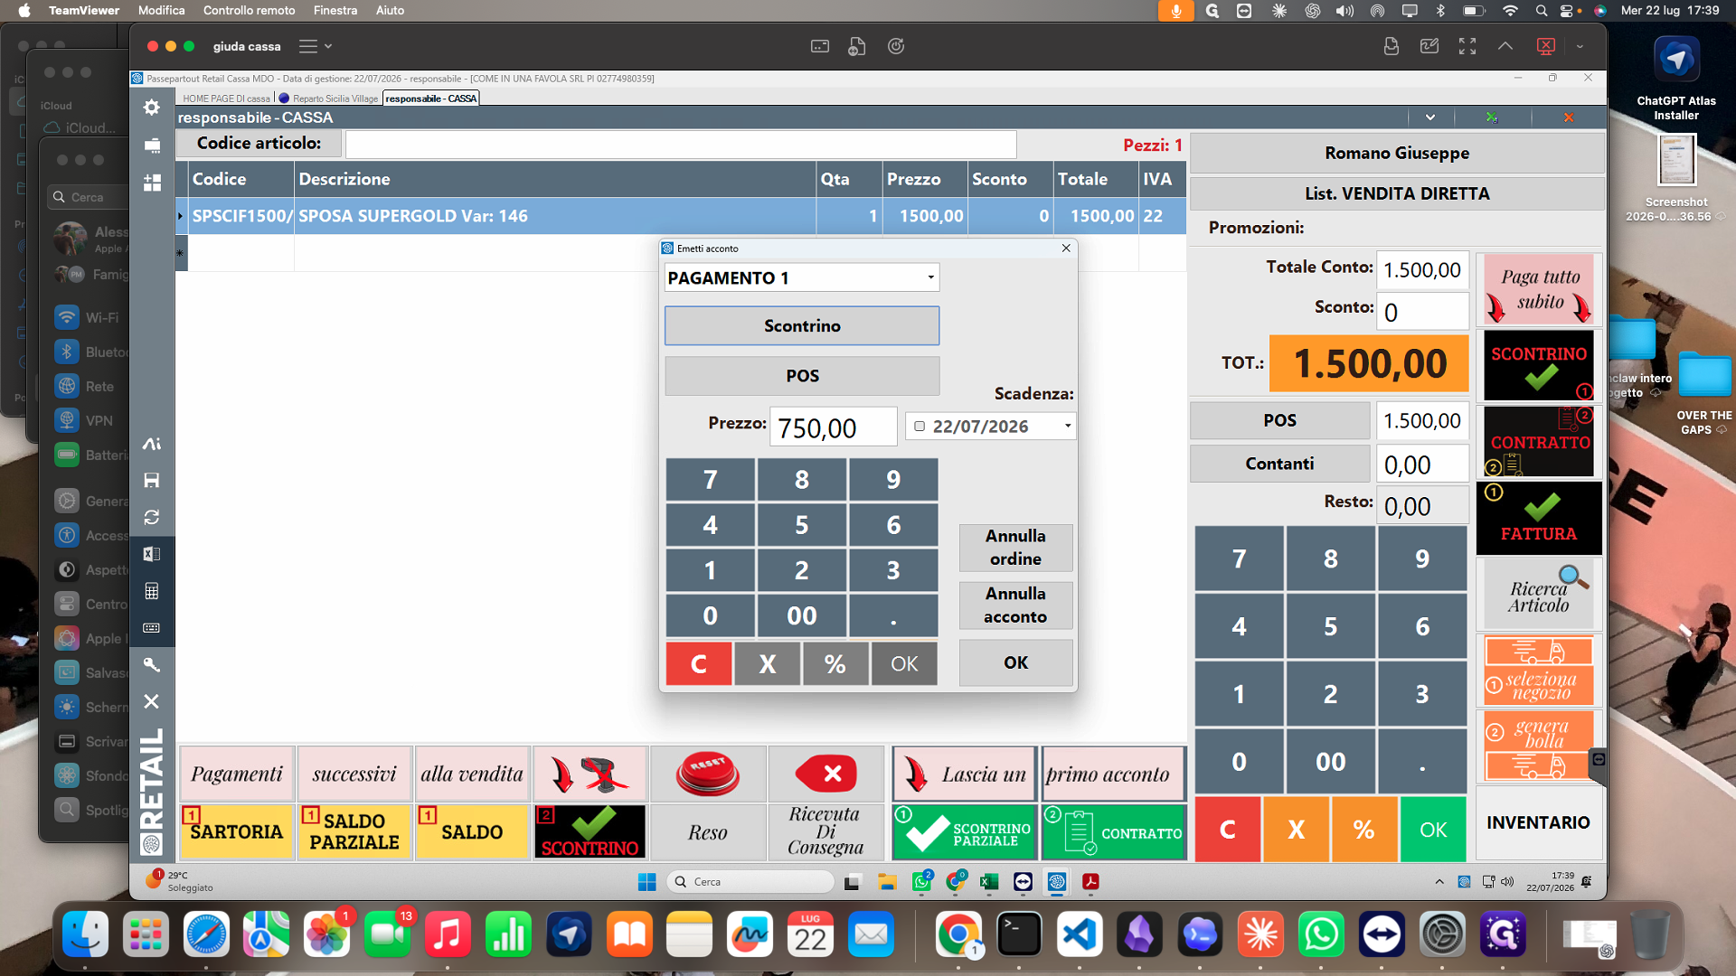Click the SCONTRINO green checkmark tile
Screen dimensions: 1736x976
point(1539,365)
